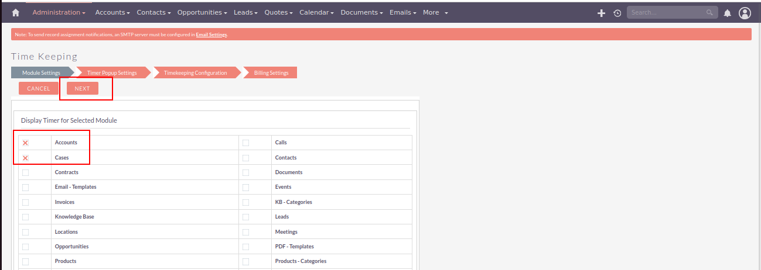
Task: Open the recently viewed history icon
Action: click(617, 13)
